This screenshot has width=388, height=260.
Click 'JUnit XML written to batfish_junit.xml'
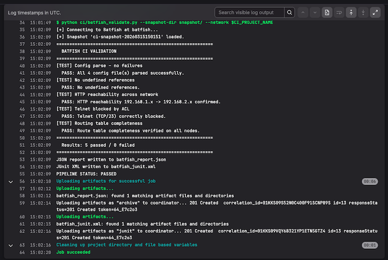(x=106, y=167)
